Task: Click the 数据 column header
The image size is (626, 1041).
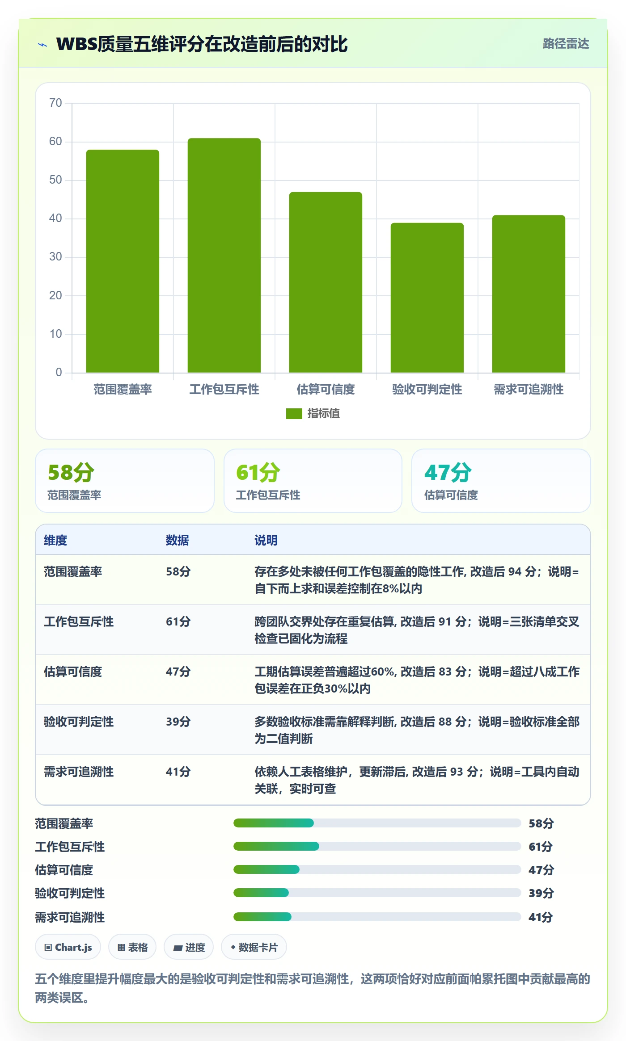Action: (178, 541)
